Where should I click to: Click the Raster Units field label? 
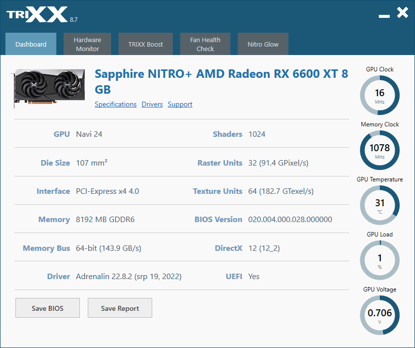(220, 163)
